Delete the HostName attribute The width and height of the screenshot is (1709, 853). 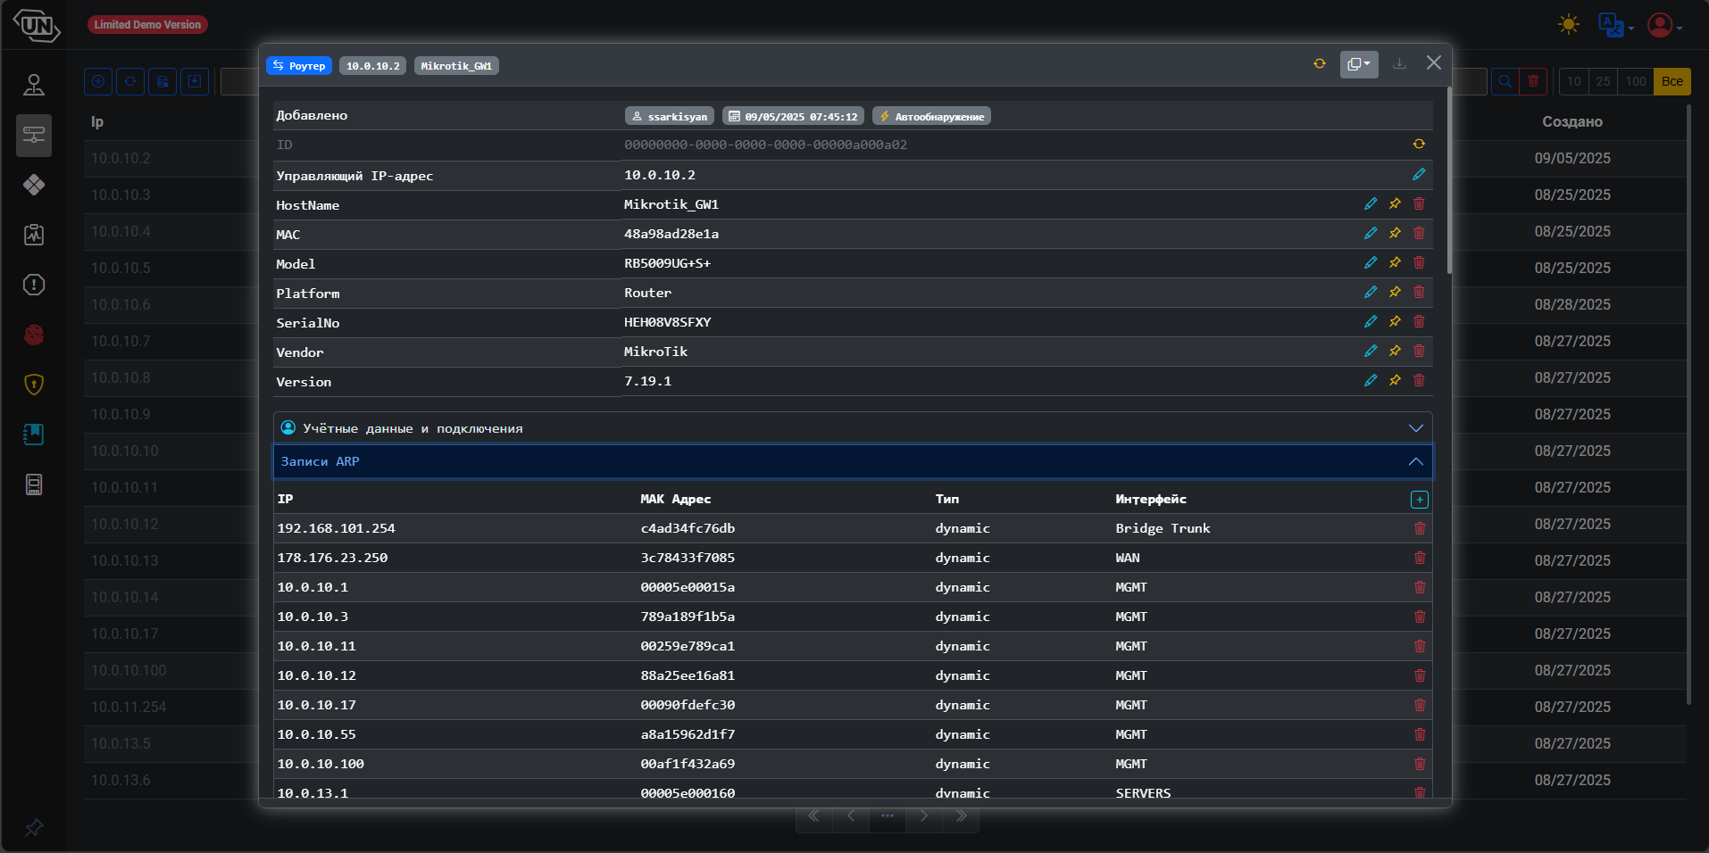[x=1419, y=203]
